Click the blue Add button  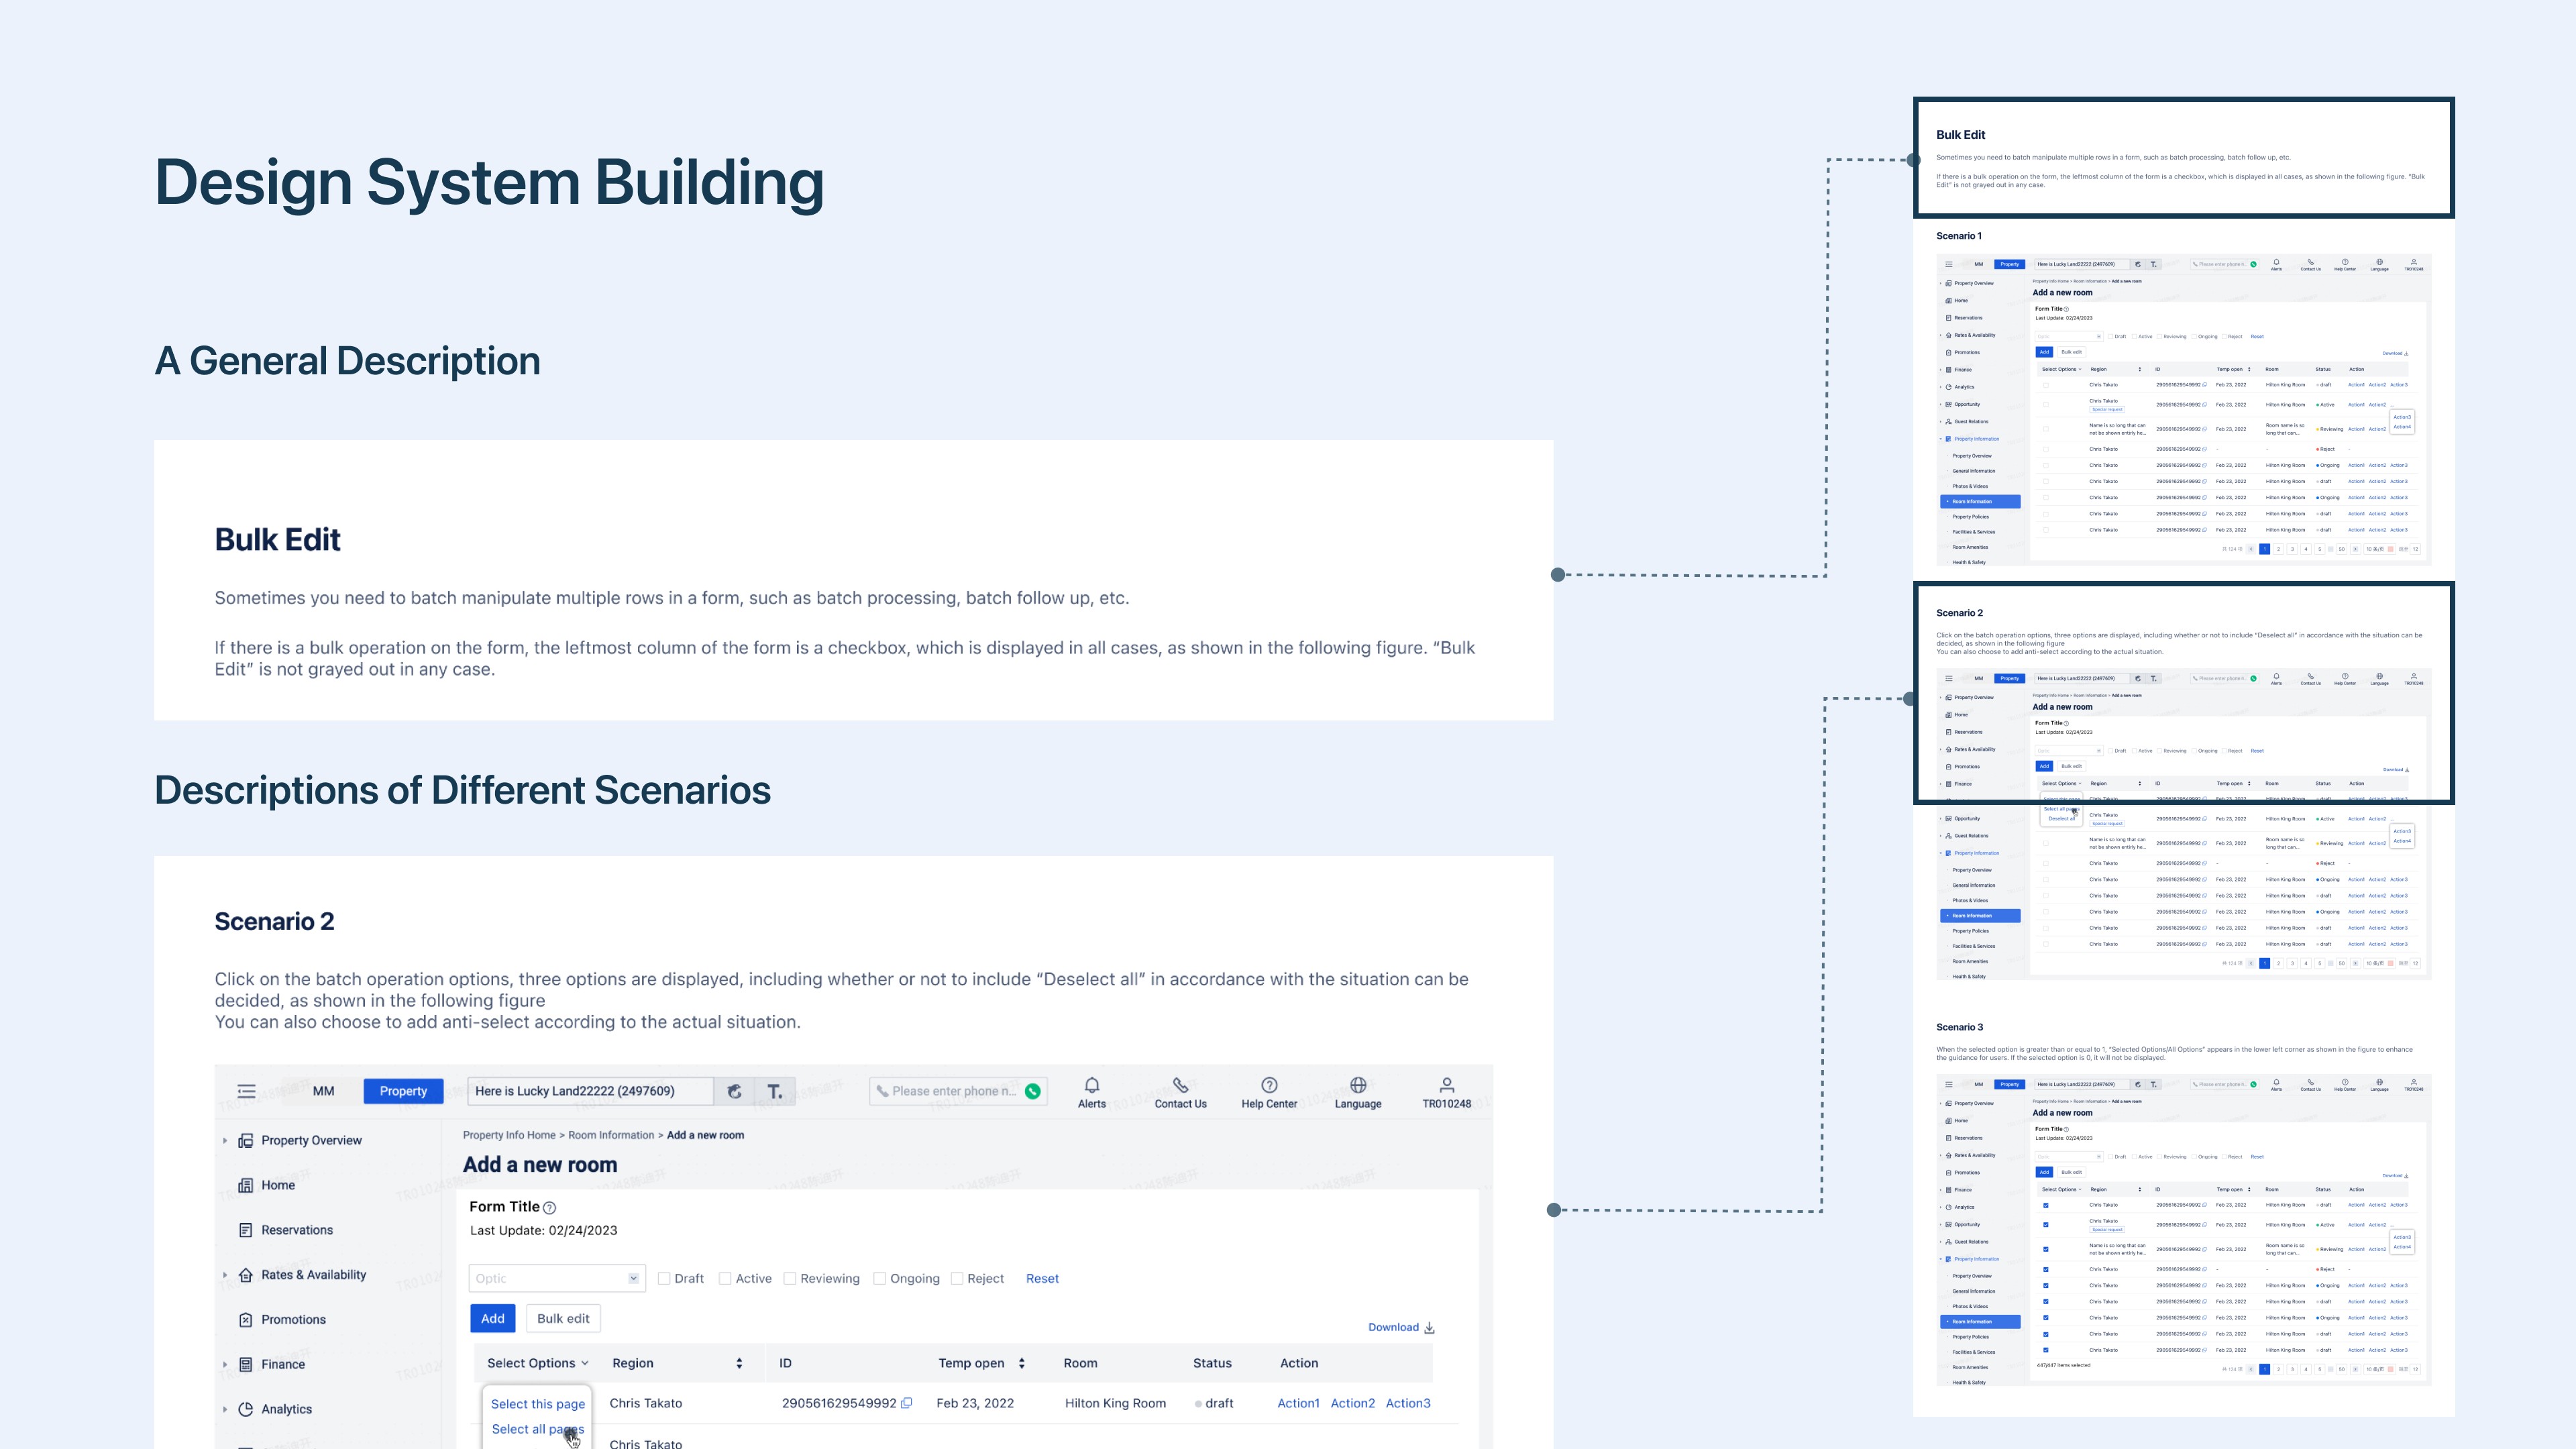(x=493, y=1318)
